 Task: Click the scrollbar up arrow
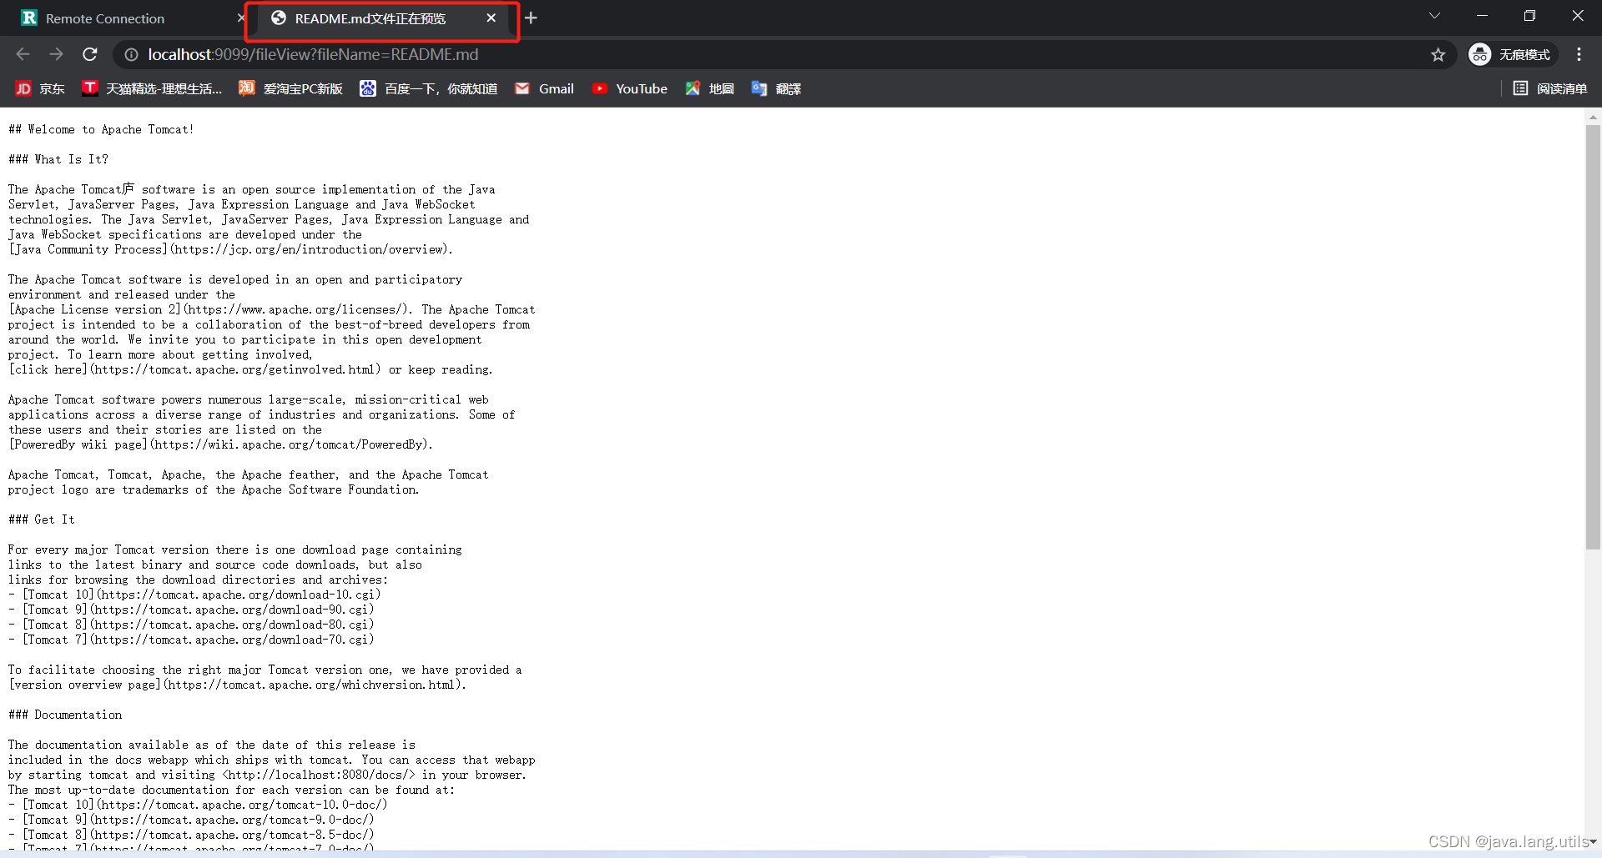coord(1593,116)
